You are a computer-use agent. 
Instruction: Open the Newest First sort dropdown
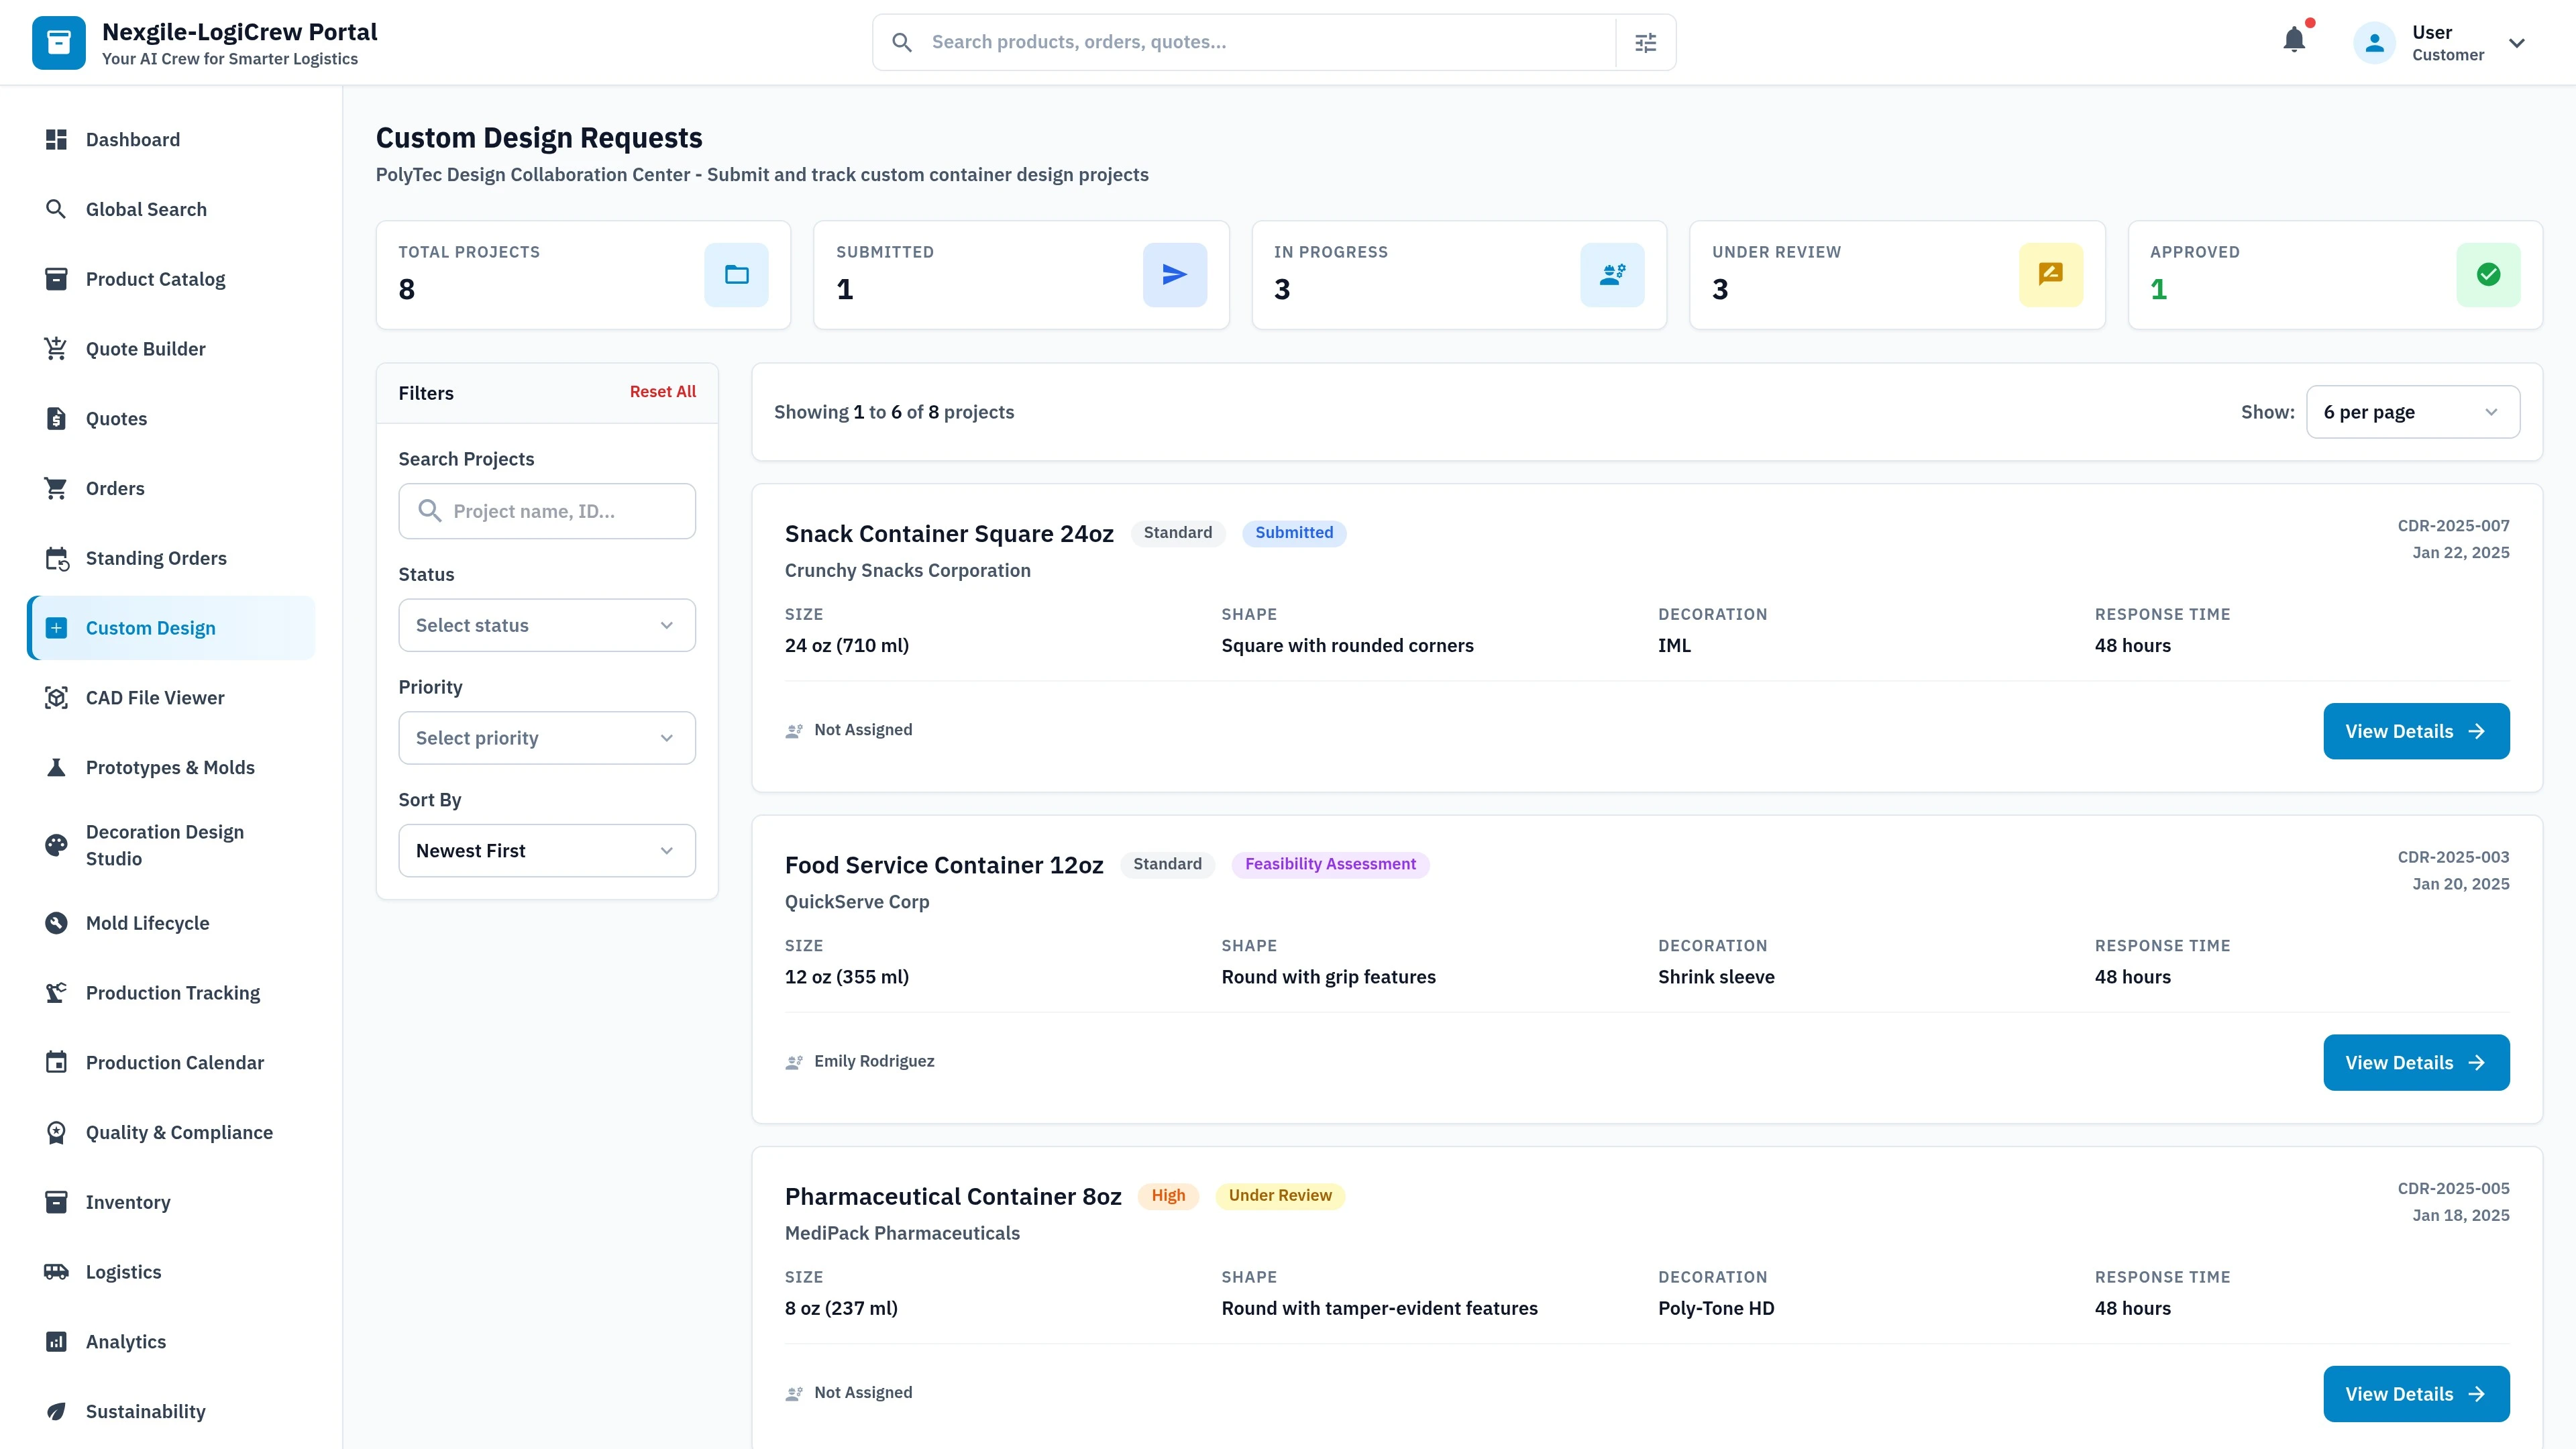click(x=546, y=850)
